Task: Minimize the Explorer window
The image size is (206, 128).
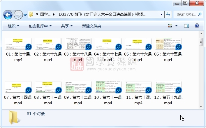Action: coord(177,4)
